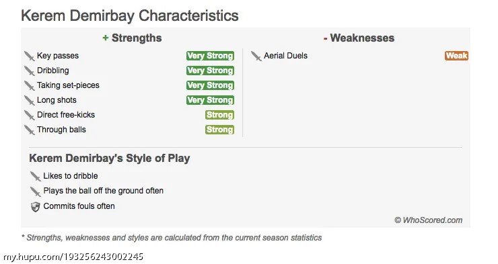
Task: Click the Strong badge for Direct free-kicks
Action: pyautogui.click(x=220, y=115)
